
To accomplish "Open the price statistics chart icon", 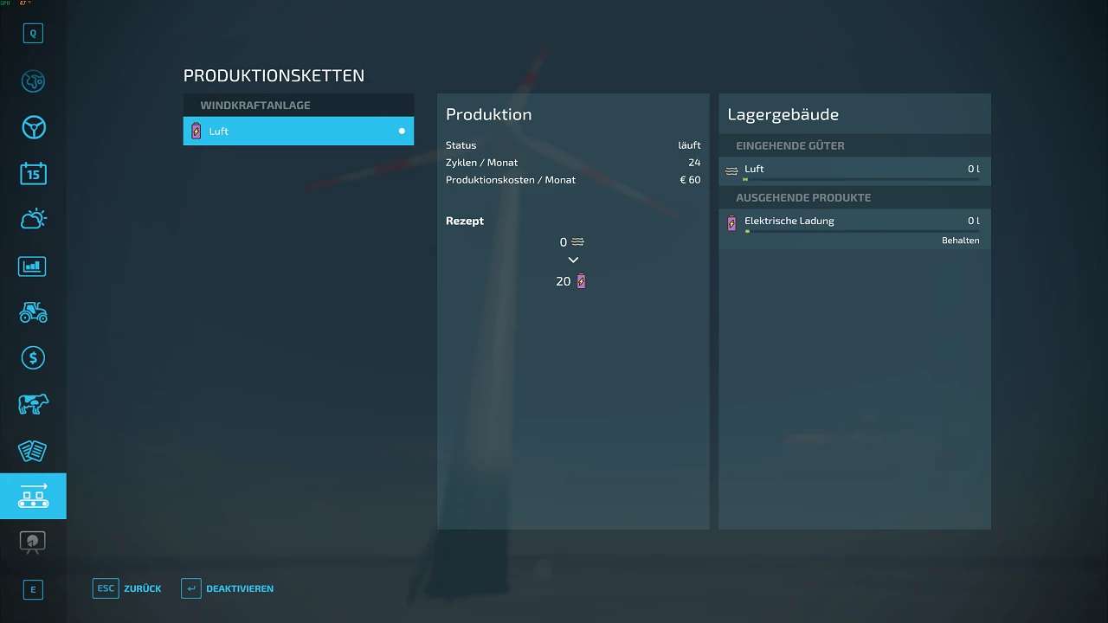I will pos(33,266).
